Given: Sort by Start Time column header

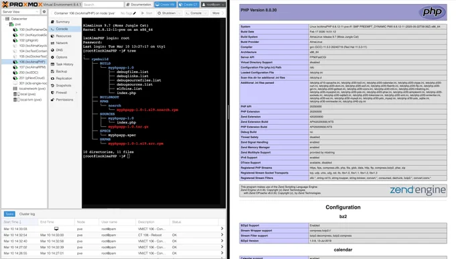Looking at the screenshot, I should coord(19,222).
